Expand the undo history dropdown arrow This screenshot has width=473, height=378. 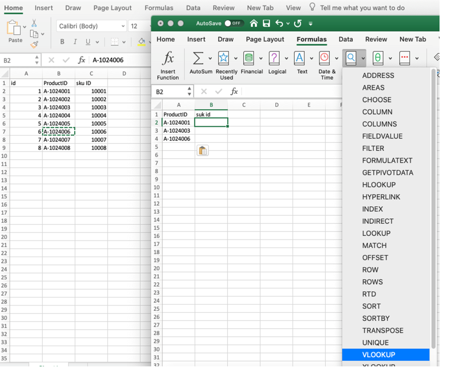[288, 23]
